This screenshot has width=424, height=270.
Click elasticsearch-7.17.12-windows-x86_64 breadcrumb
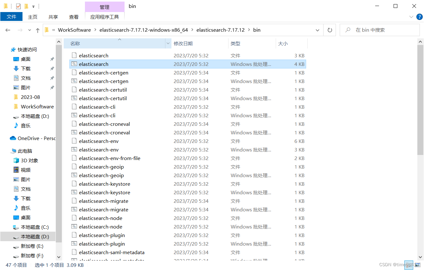(x=144, y=30)
